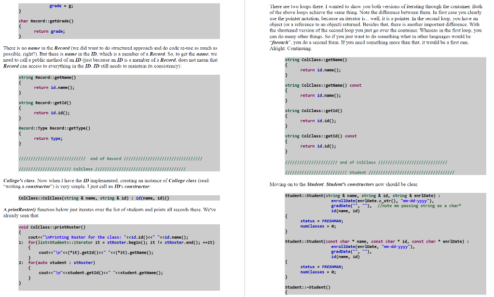
Task: Click the ColClass::ColClass constructor line
Action: (94, 198)
